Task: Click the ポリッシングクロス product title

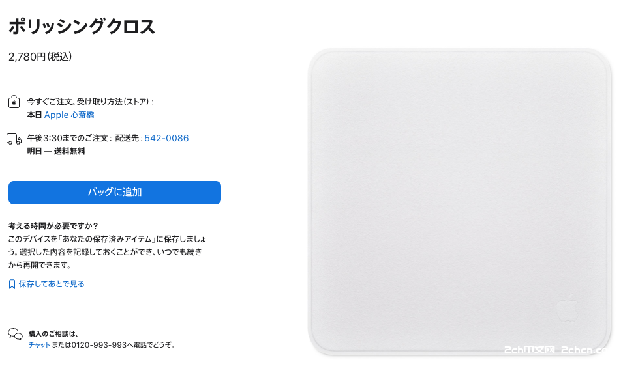Action: [82, 27]
